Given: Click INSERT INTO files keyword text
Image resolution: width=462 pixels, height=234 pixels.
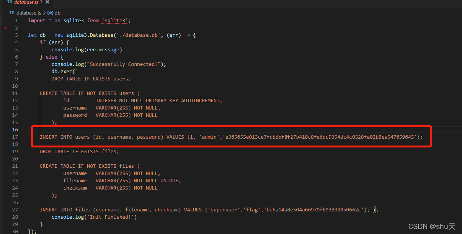Looking at the screenshot, I should tap(65, 210).
